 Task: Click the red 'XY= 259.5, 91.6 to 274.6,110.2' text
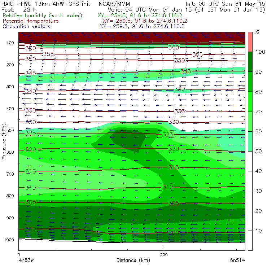pyautogui.click(x=145, y=21)
